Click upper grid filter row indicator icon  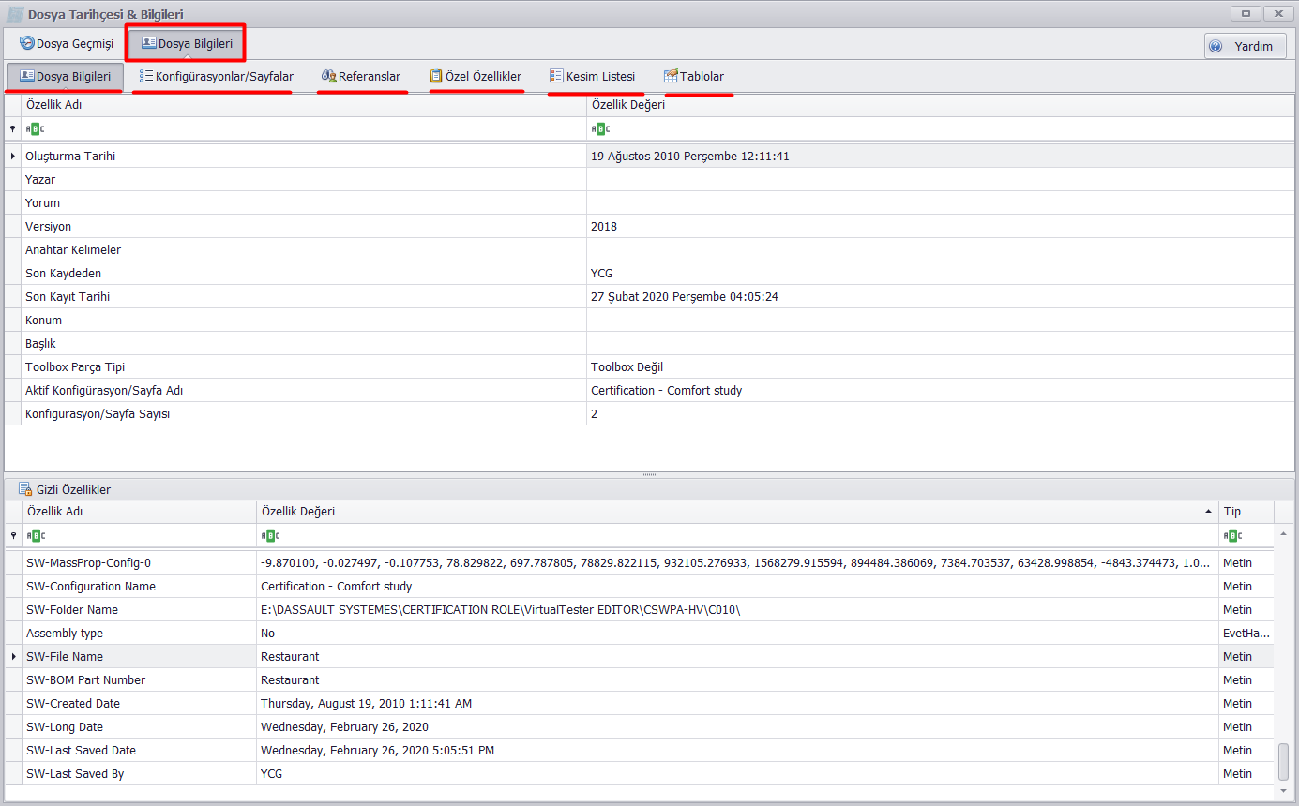tap(12, 129)
